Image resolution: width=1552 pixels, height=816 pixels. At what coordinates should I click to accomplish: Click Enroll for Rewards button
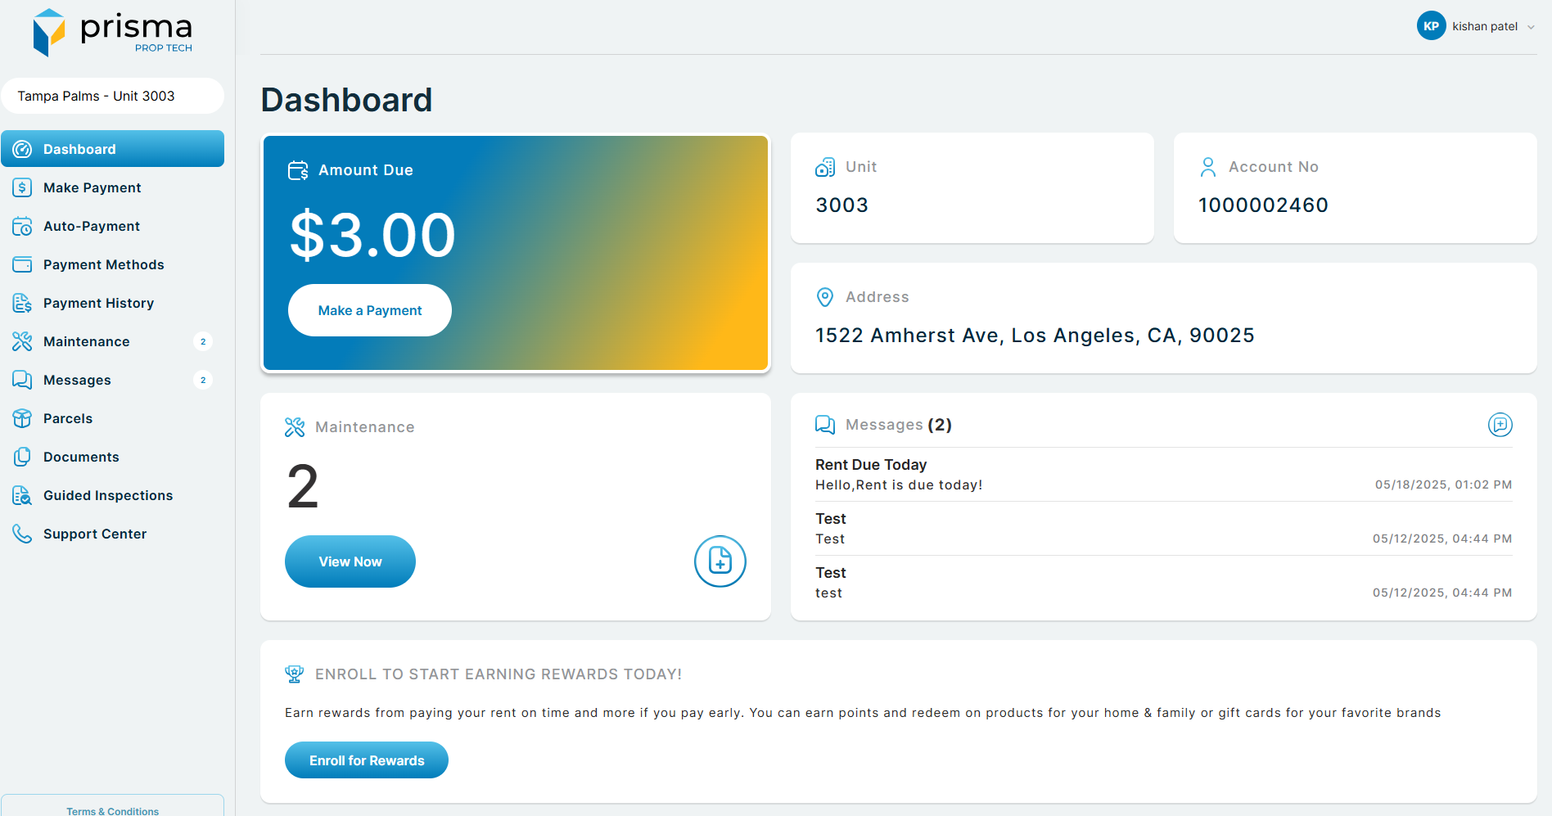(367, 760)
